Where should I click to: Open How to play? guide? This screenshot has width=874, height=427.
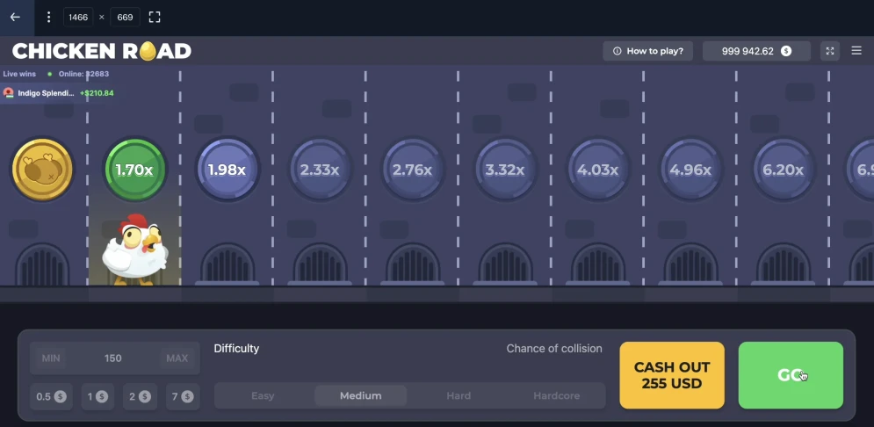click(648, 51)
